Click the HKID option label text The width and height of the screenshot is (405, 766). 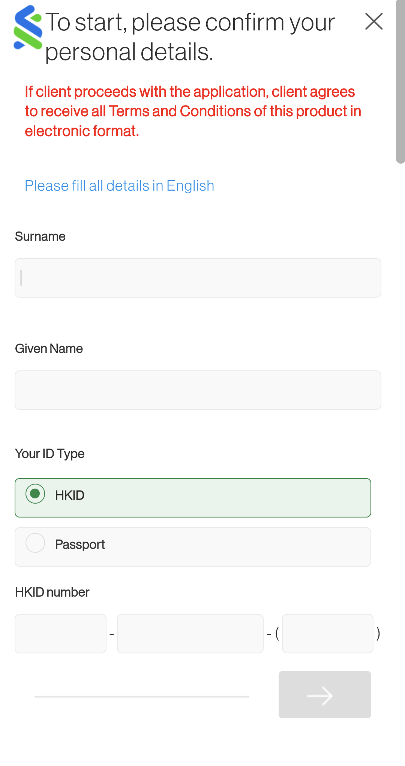click(70, 495)
